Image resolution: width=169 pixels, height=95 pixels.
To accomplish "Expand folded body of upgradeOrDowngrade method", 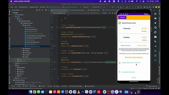I will 104,27.
